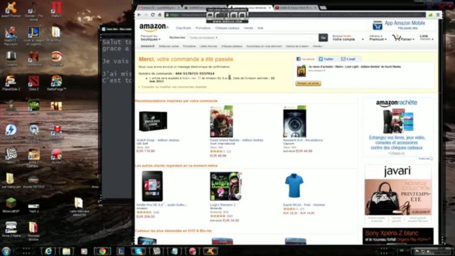The image size is (455, 256).
Task: Open the Amazon Panier cart icon
Action: 404,38
